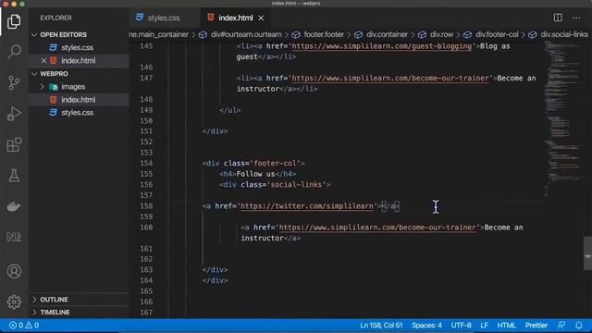Click the closing </ul> tag on line 149
Viewport: 592px width, 333px height.
230,110
